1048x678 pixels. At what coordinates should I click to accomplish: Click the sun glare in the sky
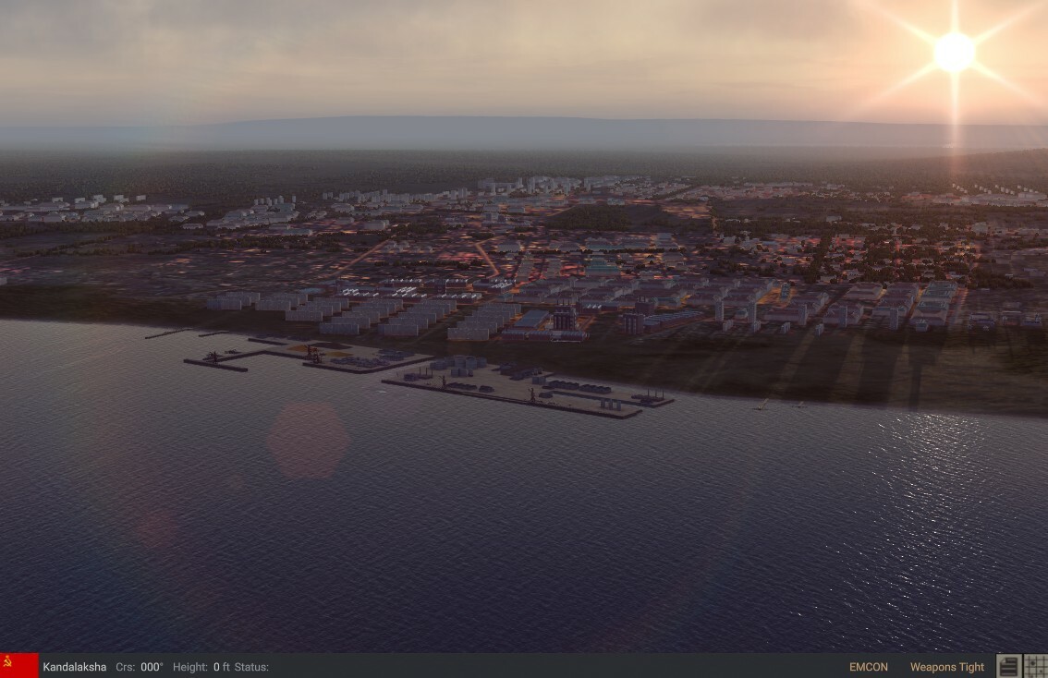(953, 51)
